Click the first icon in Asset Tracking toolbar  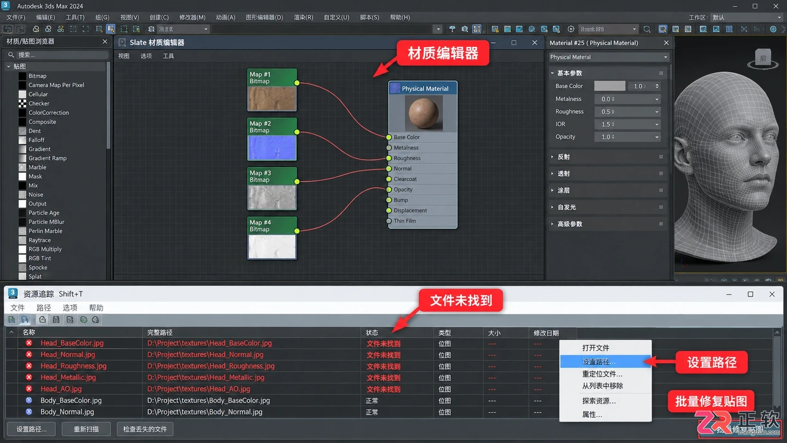coord(12,319)
